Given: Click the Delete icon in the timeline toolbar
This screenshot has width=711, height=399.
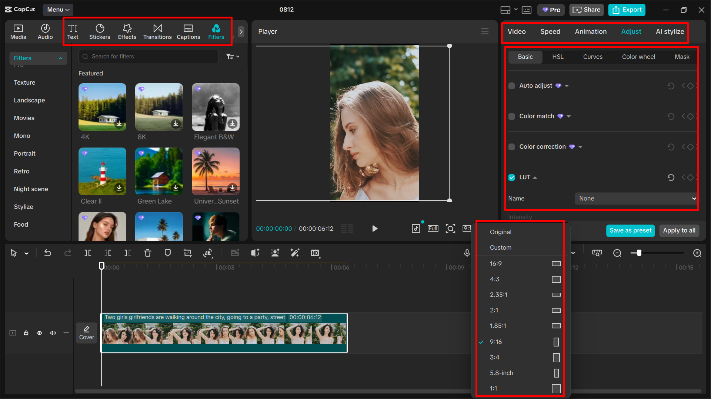Looking at the screenshot, I should pyautogui.click(x=148, y=253).
